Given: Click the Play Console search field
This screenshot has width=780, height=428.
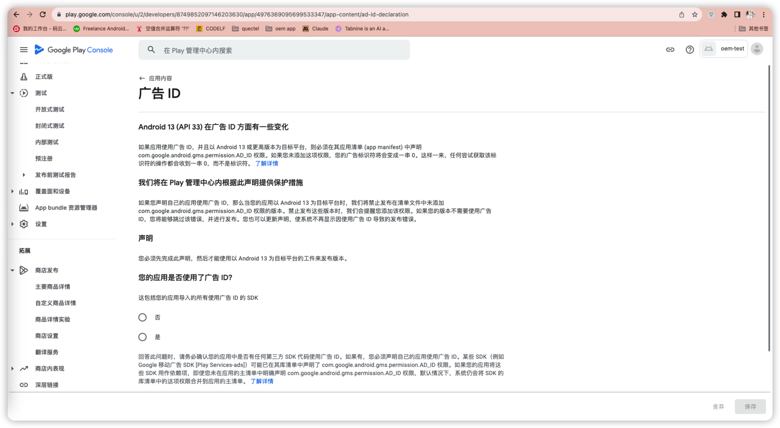Looking at the screenshot, I should pos(274,50).
